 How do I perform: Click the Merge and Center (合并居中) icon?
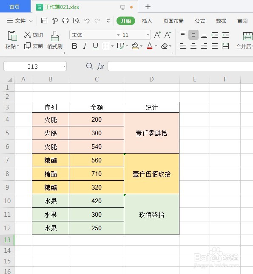[248, 36]
